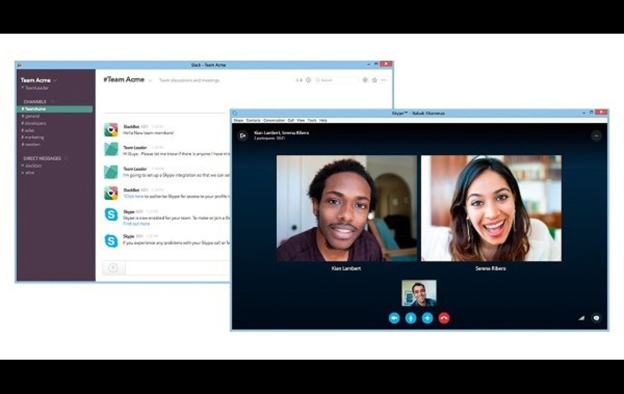
Task: Click the upload arrow button in Slack
Action: [x=113, y=268]
